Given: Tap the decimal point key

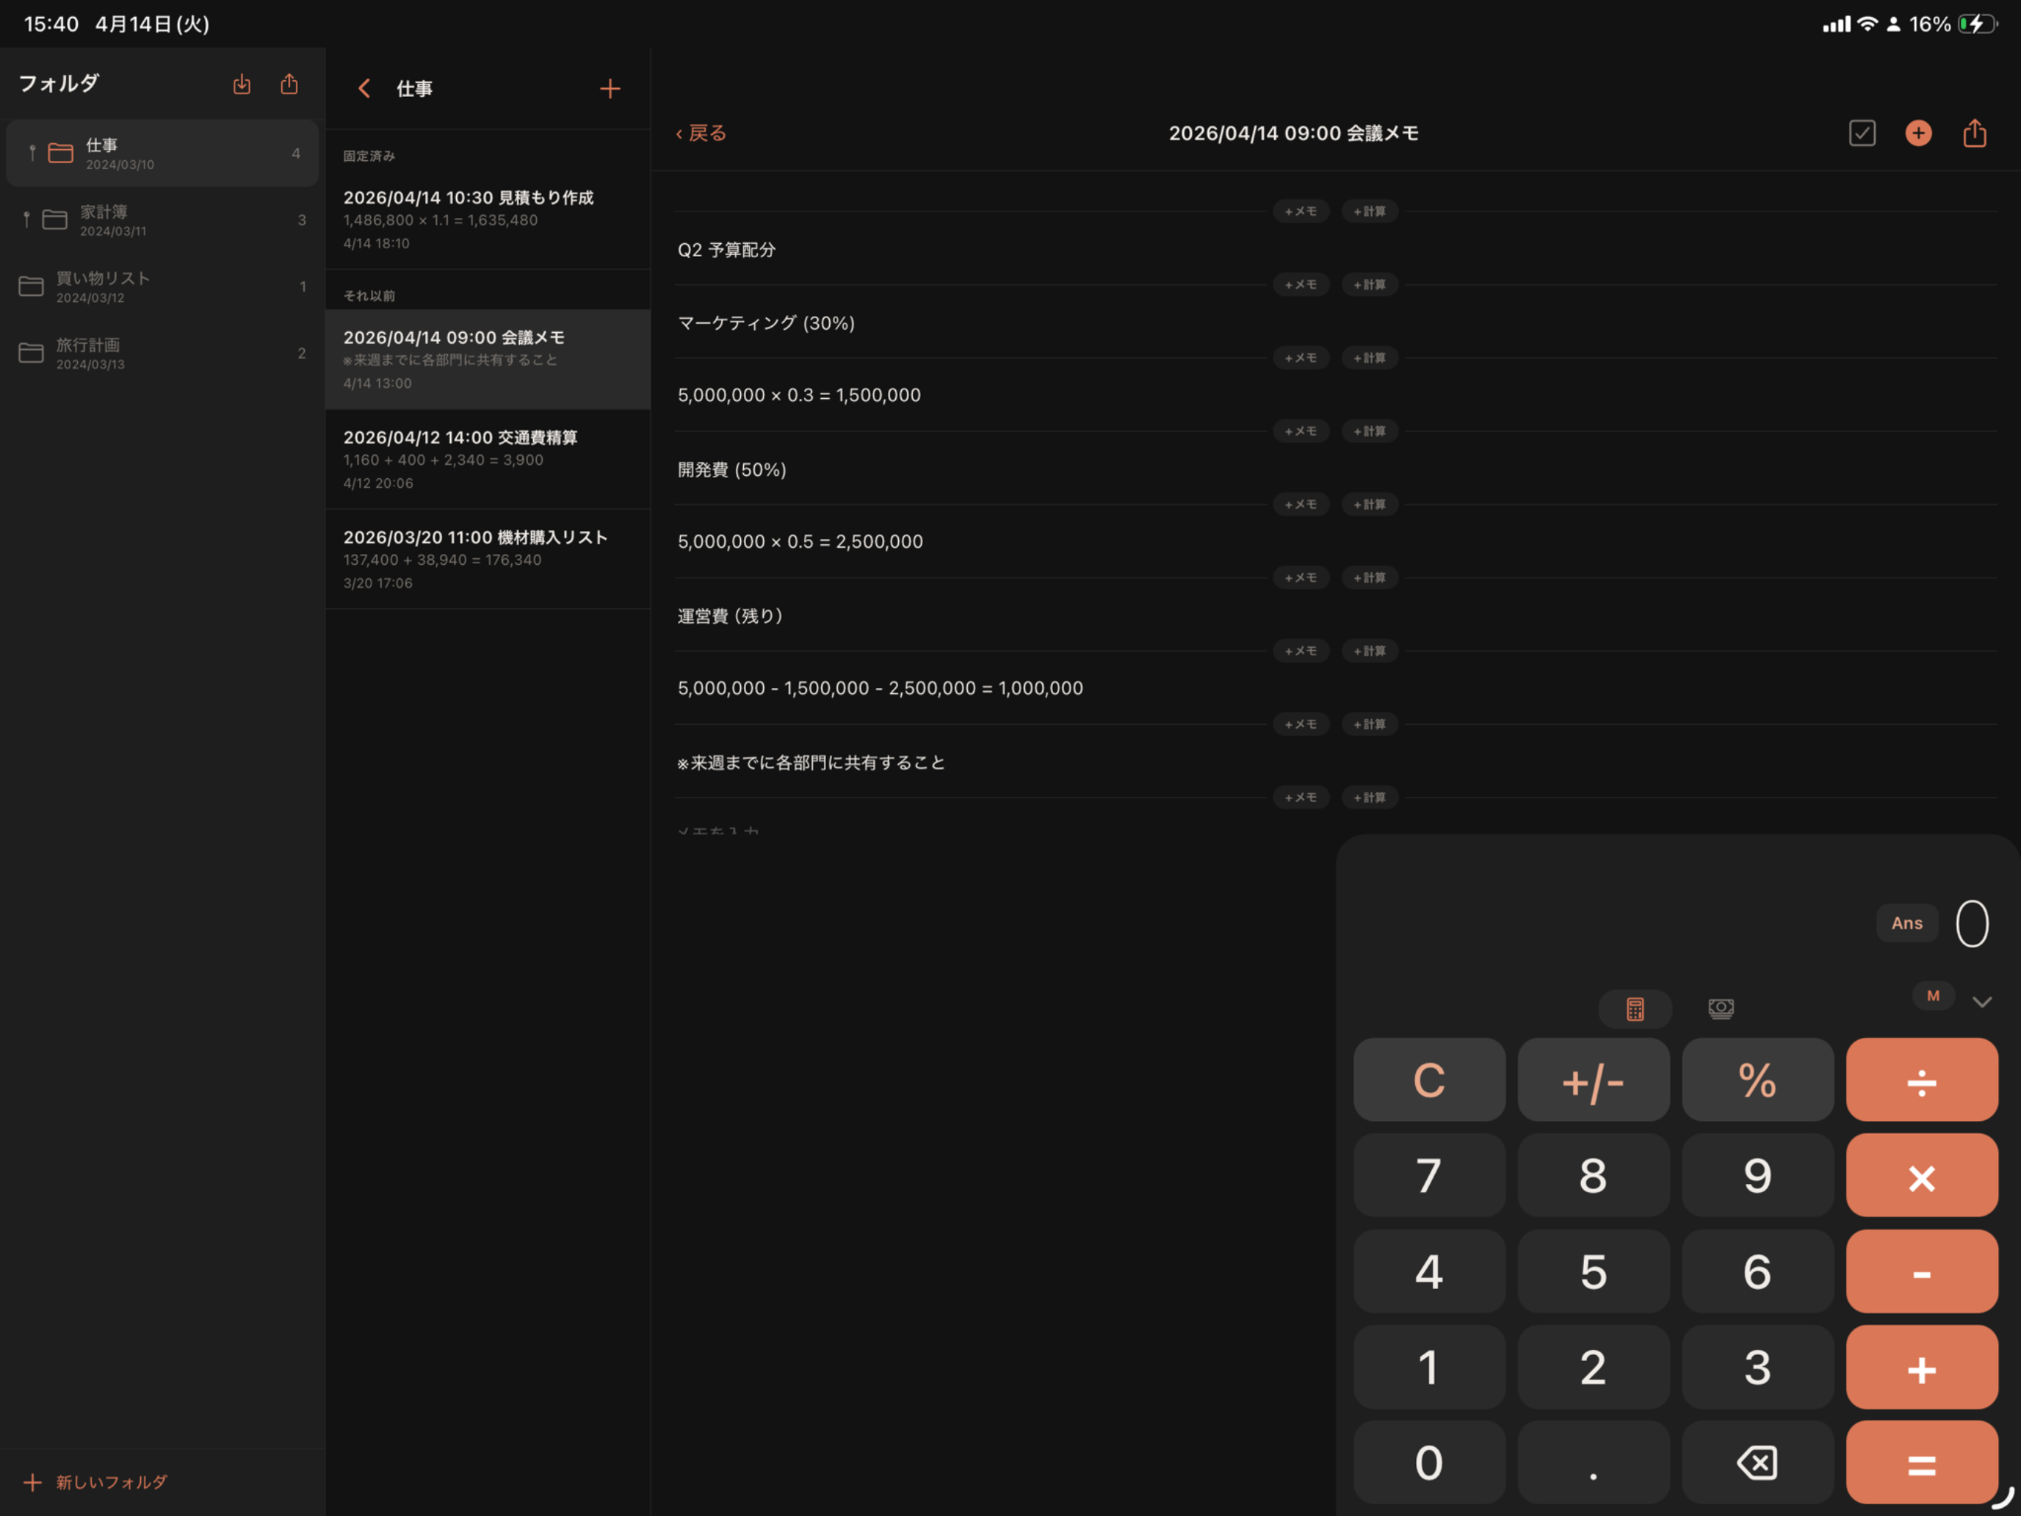Looking at the screenshot, I should [1593, 1462].
